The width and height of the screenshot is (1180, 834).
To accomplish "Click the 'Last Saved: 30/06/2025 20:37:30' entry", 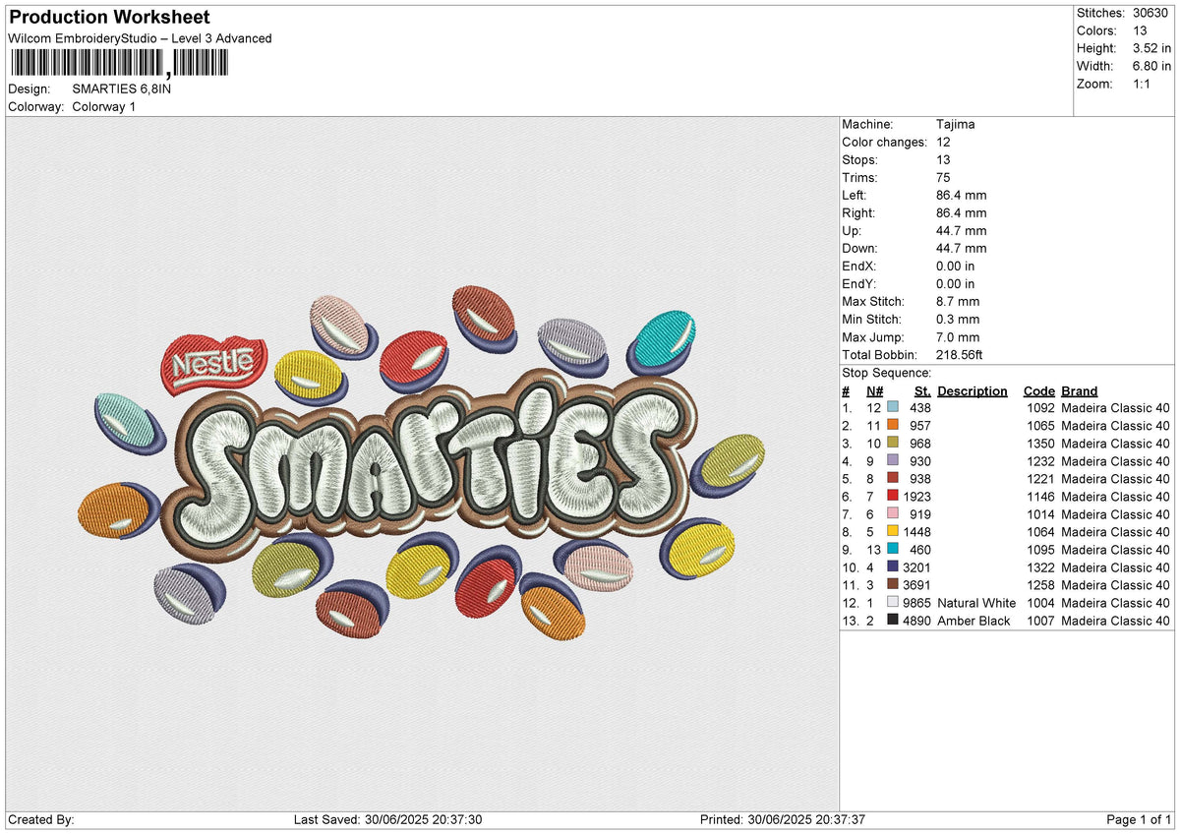I will (387, 820).
